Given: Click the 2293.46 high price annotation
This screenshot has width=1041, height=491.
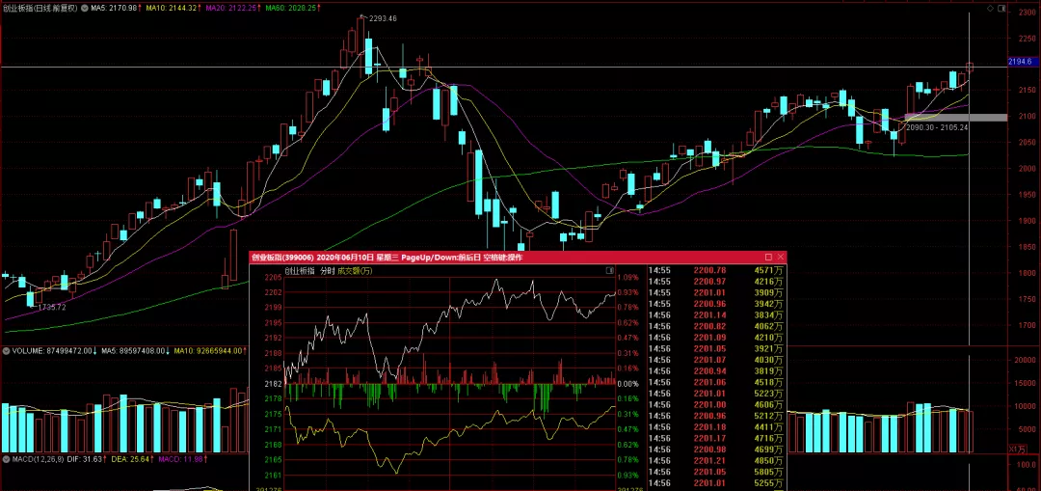Looking at the screenshot, I should tap(382, 18).
